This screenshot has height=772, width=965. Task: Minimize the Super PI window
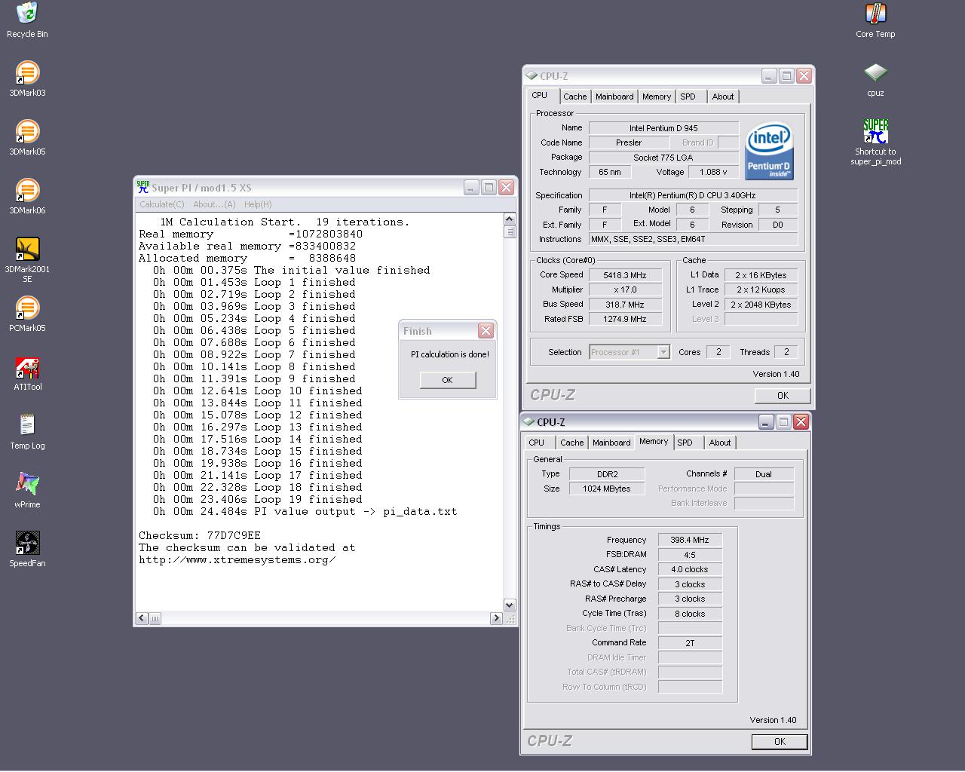471,187
